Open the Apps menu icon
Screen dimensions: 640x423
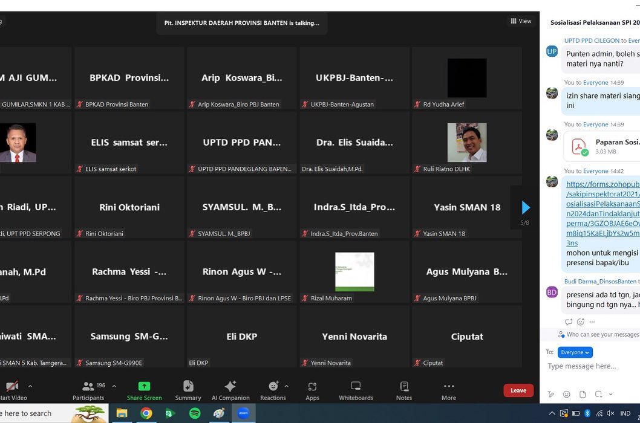(x=312, y=390)
